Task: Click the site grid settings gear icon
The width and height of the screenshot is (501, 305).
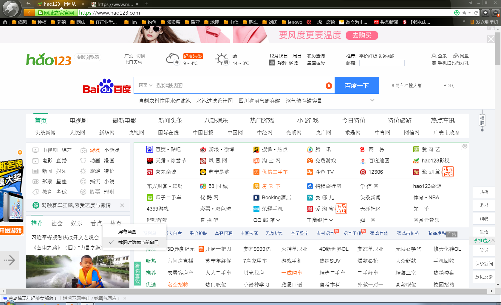Action: (x=465, y=146)
